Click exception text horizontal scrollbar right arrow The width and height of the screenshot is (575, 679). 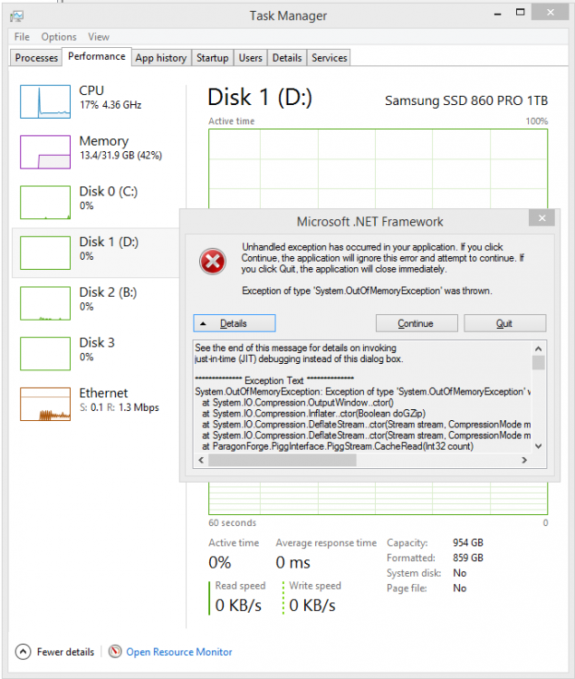point(524,461)
